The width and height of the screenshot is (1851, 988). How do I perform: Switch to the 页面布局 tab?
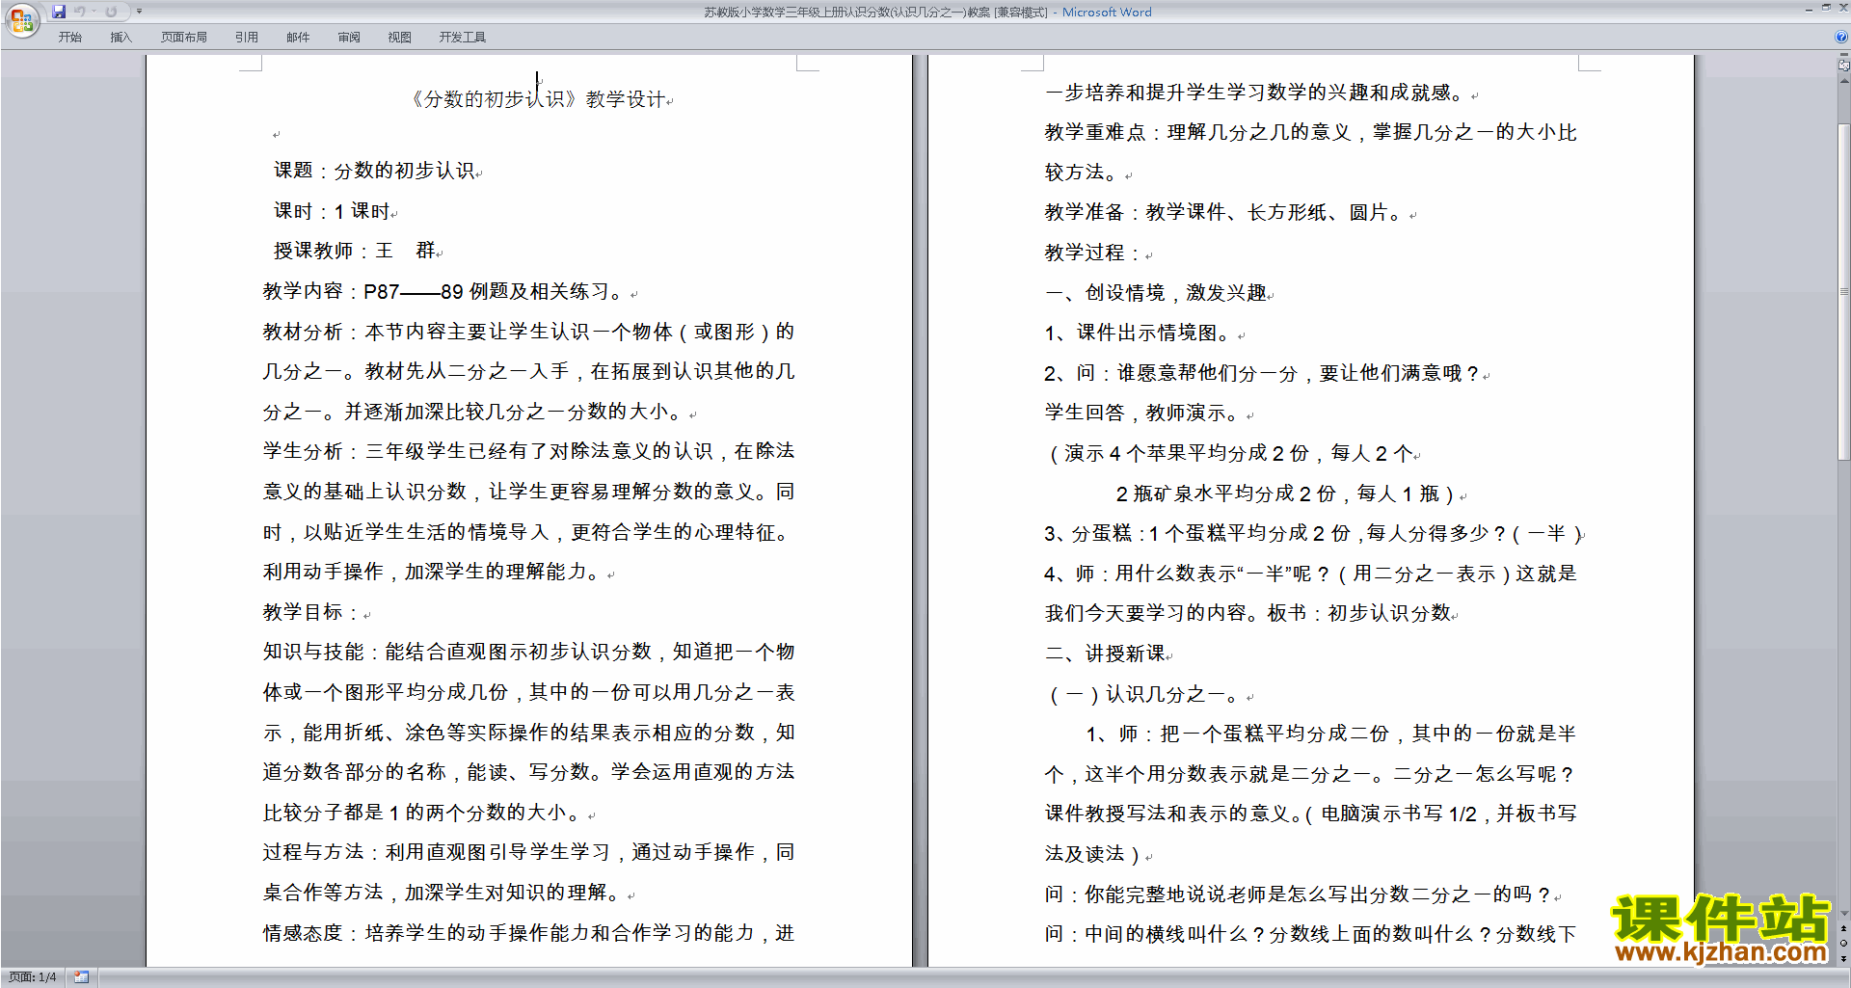[x=184, y=38]
